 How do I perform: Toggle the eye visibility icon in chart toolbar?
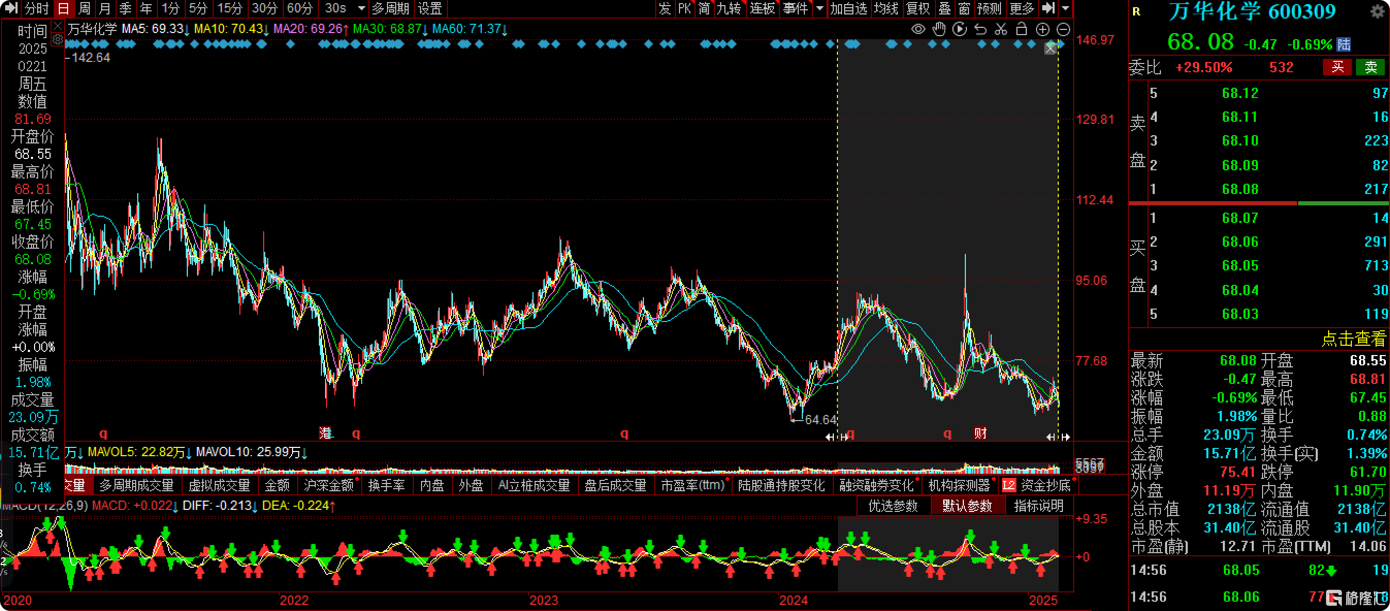pyautogui.click(x=918, y=29)
